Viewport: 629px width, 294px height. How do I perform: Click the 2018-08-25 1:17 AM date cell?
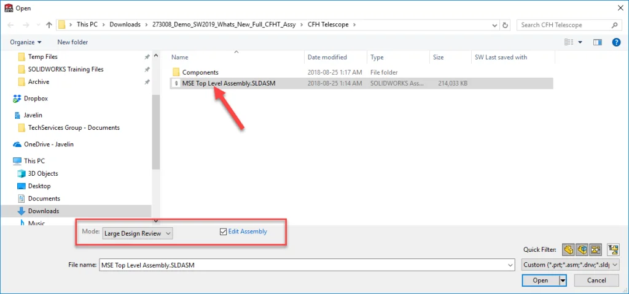coord(335,72)
